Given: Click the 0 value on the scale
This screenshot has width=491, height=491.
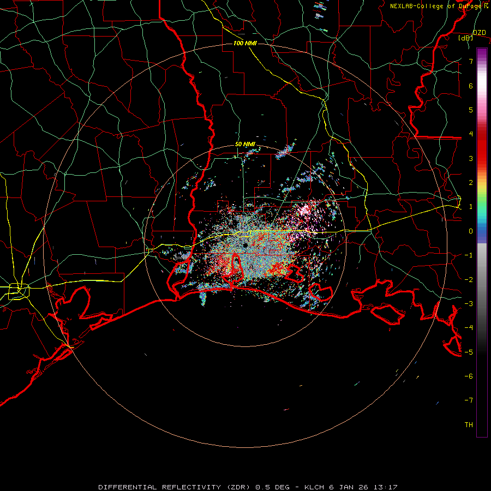Looking at the screenshot, I should [471, 231].
